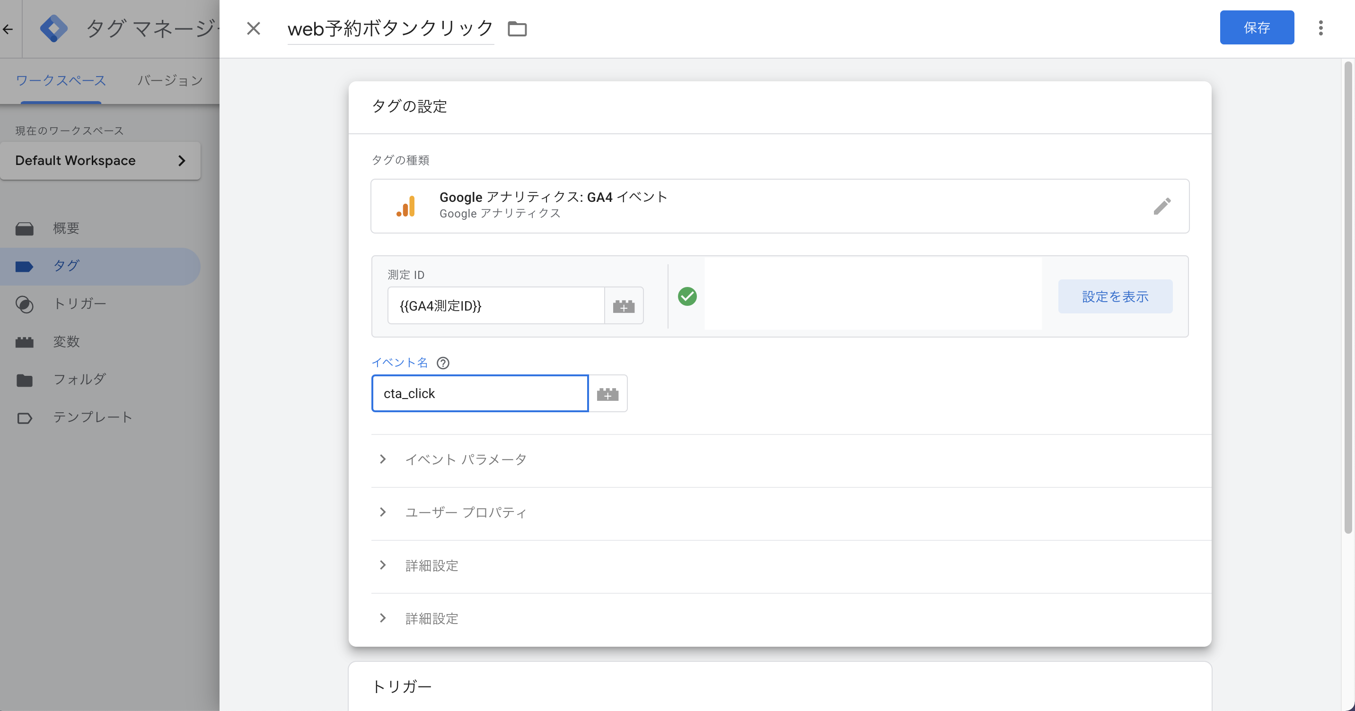Open 変数 in the sidebar
The height and width of the screenshot is (711, 1355).
(66, 342)
